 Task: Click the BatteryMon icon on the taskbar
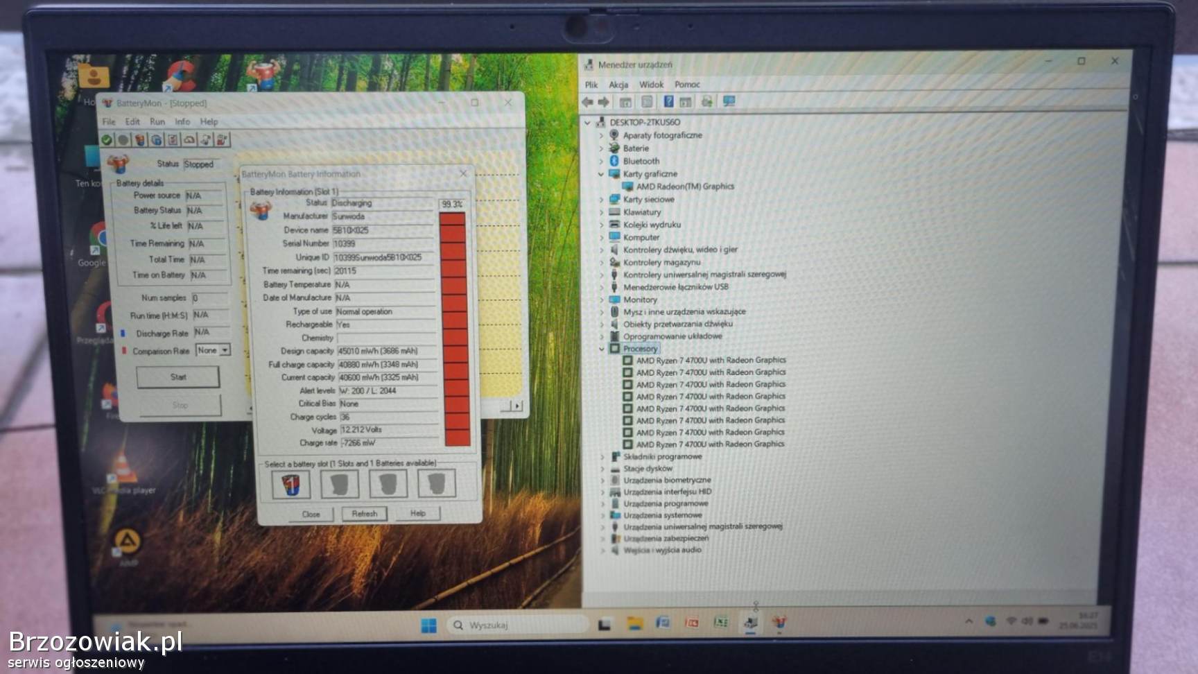click(x=779, y=622)
